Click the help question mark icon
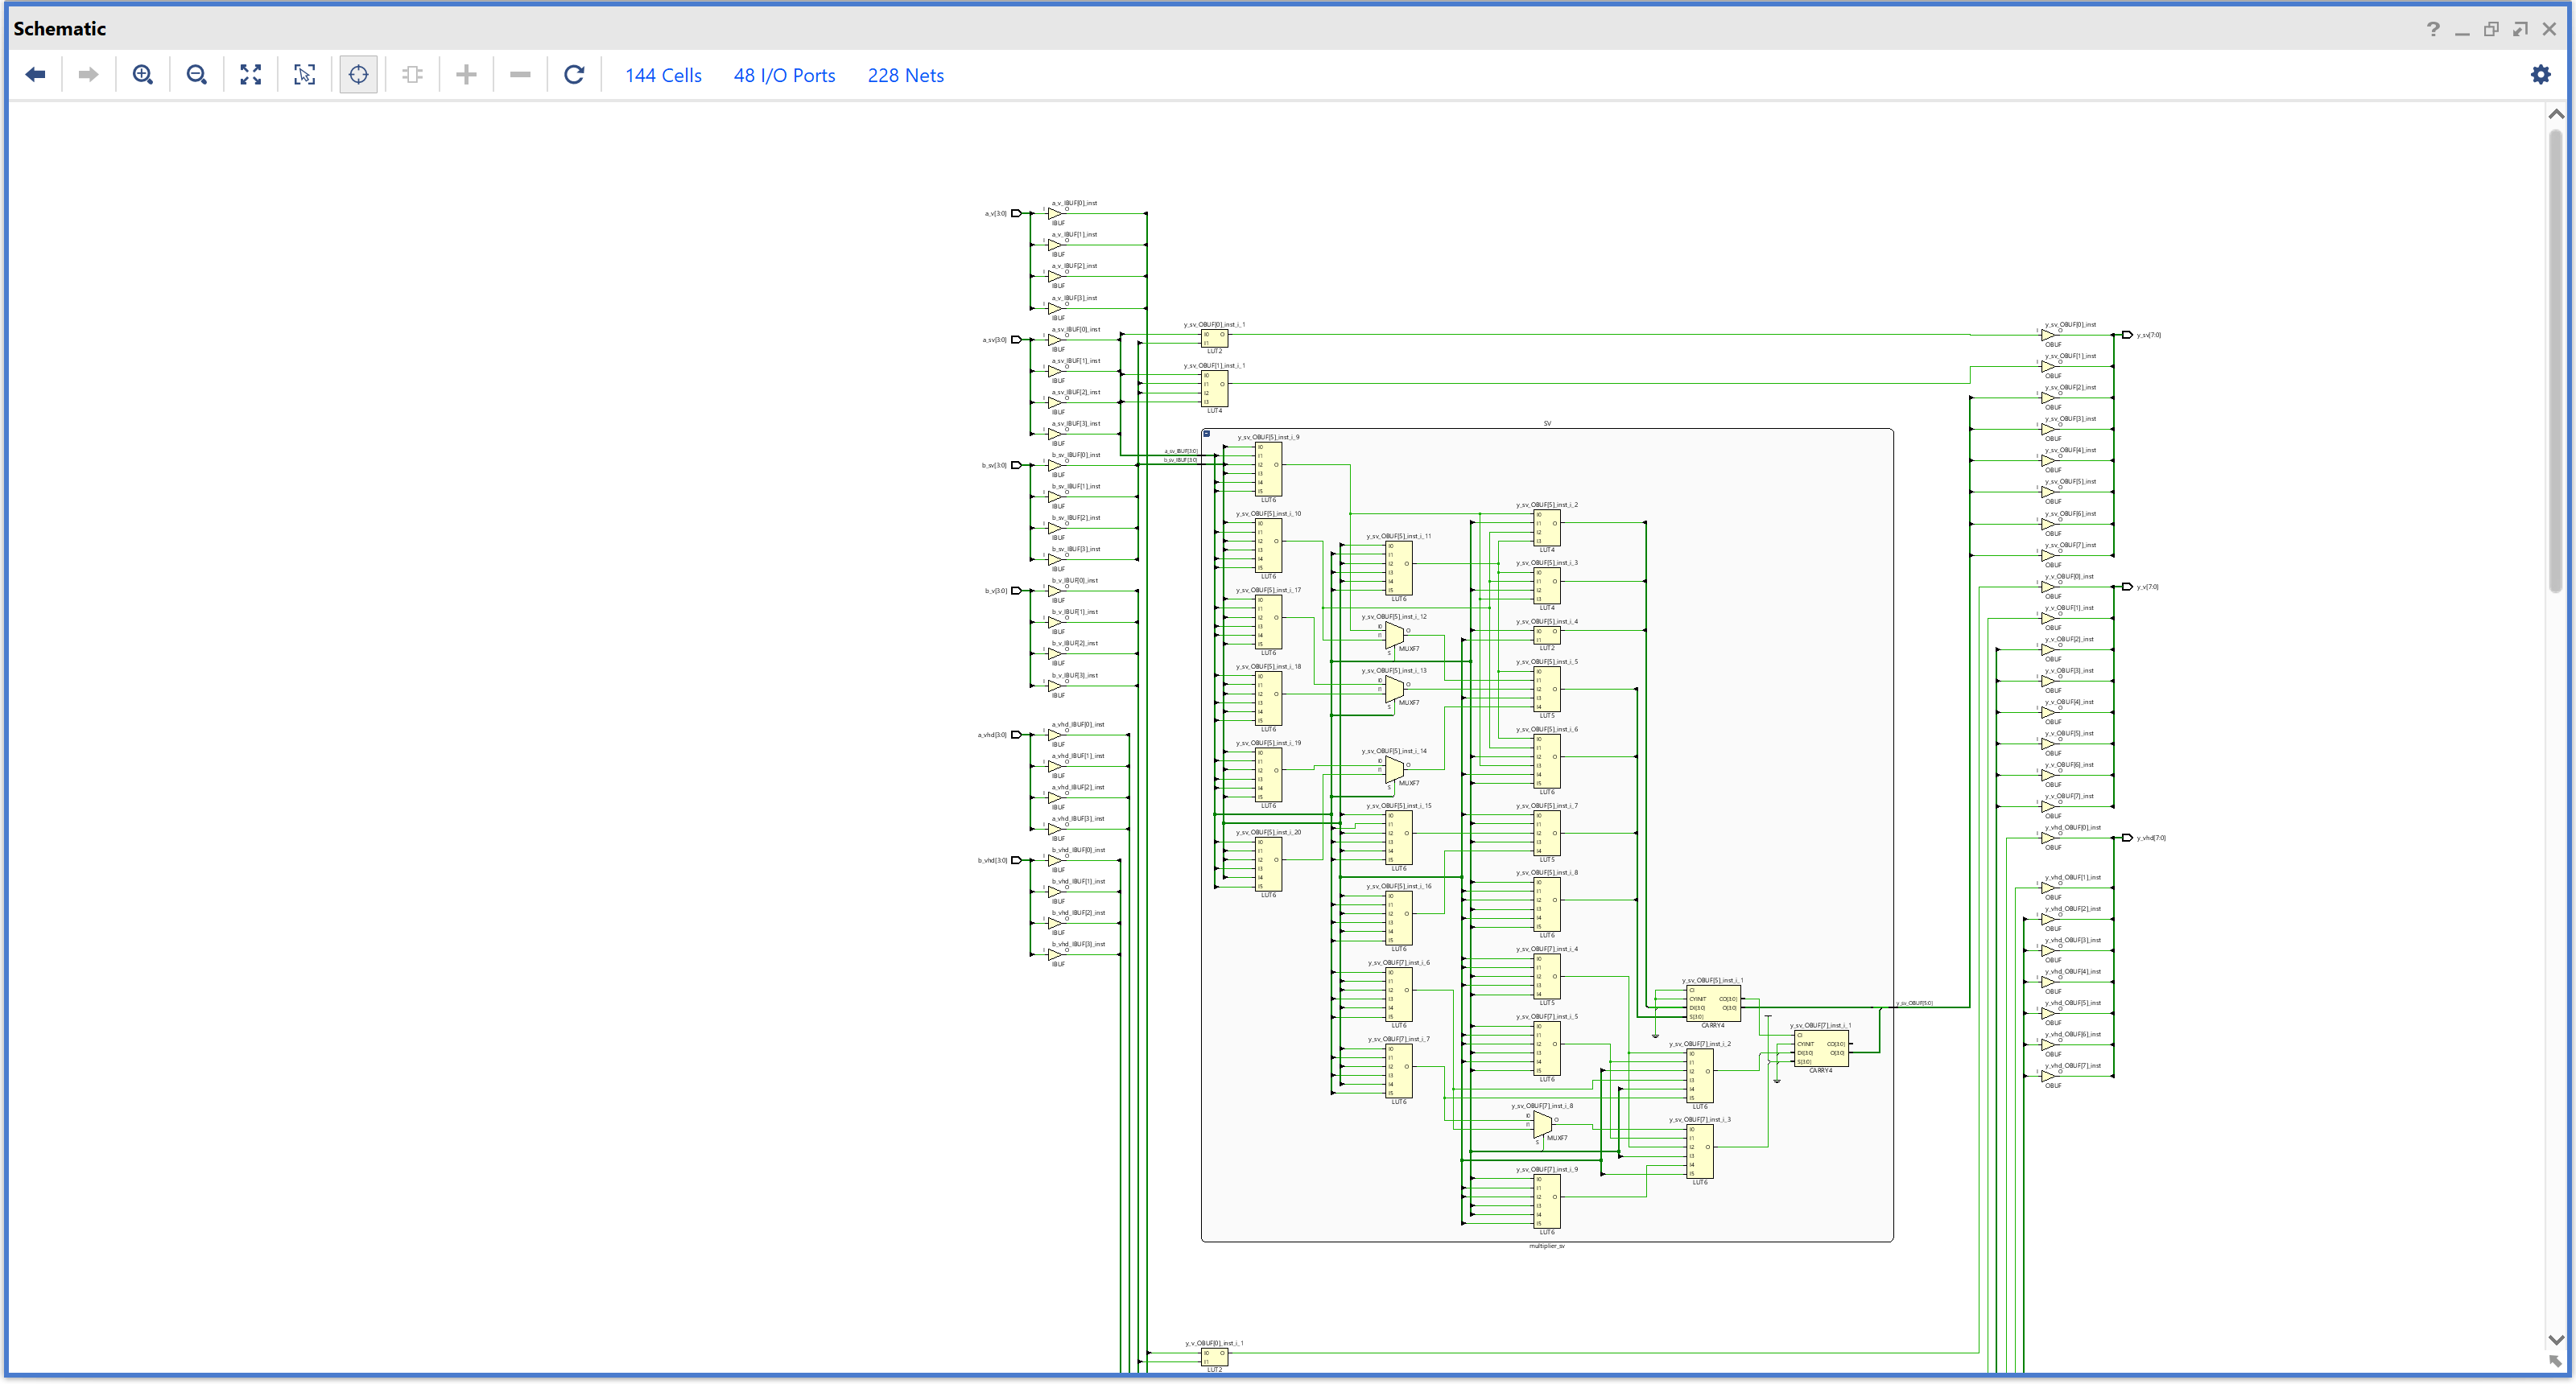The height and width of the screenshot is (1384, 2576). tap(2433, 29)
